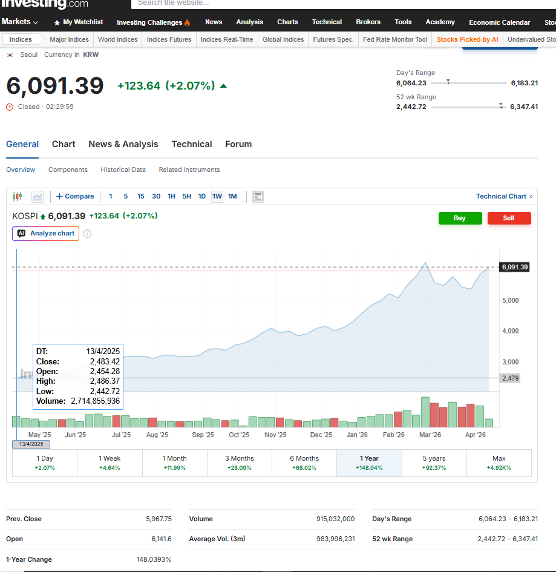Set chart interval to 15 minutes

tap(141, 196)
